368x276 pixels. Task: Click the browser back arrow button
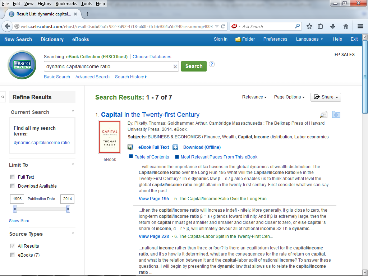7,26
